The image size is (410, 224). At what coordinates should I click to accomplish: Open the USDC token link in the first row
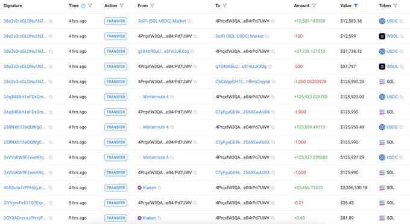(x=392, y=21)
